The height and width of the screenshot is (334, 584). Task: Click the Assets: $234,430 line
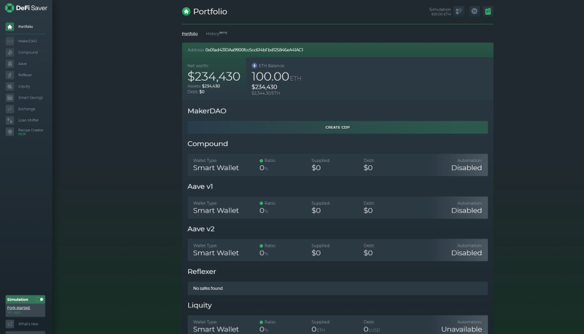[204, 86]
